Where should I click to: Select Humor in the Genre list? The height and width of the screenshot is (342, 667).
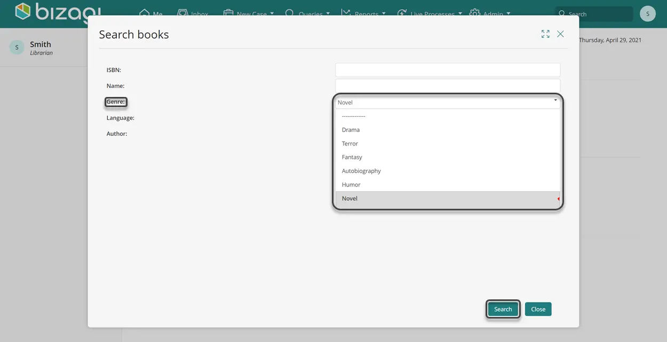point(448,185)
